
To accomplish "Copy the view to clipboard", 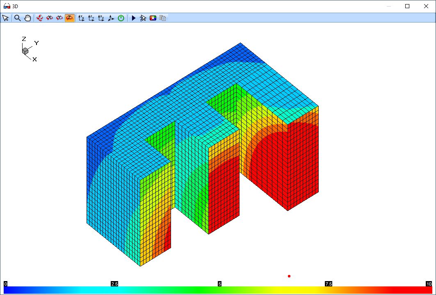I will [163, 18].
